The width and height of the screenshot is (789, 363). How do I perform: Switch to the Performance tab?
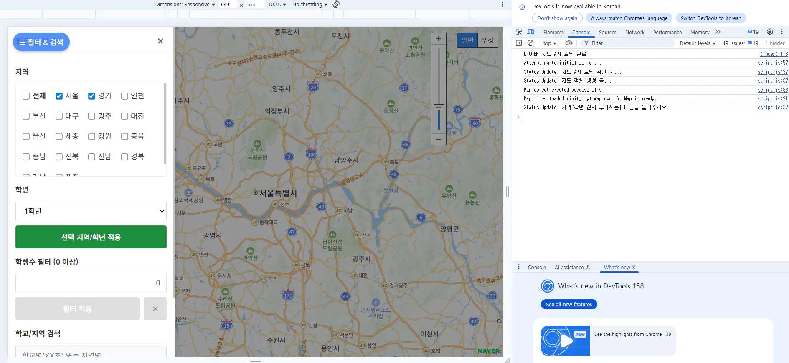tap(667, 33)
